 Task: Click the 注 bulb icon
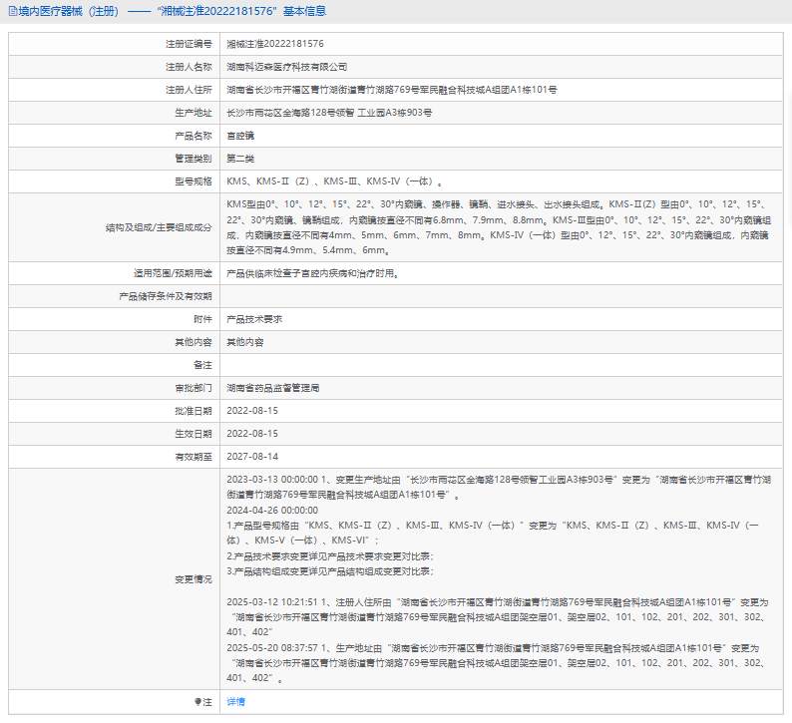coord(198,702)
